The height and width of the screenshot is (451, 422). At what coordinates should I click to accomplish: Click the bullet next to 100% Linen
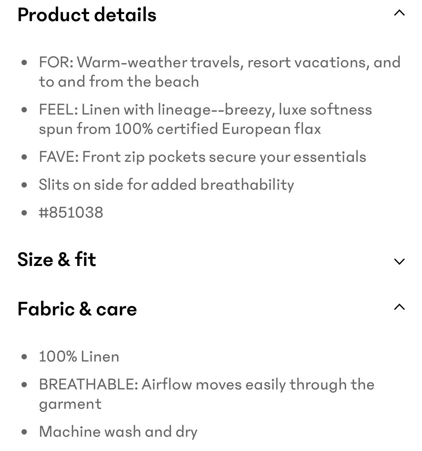point(24,357)
